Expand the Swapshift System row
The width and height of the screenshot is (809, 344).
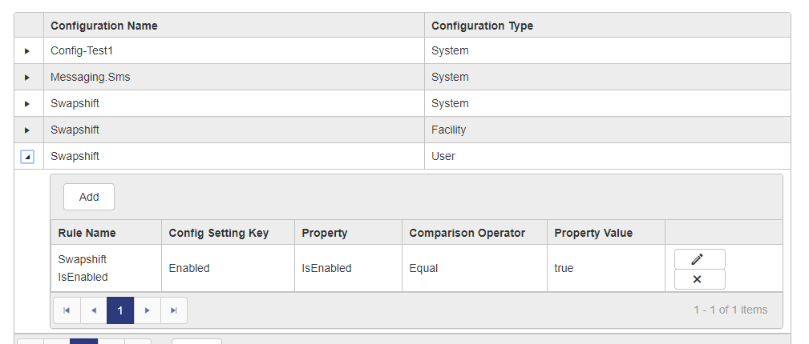pyautogui.click(x=27, y=104)
